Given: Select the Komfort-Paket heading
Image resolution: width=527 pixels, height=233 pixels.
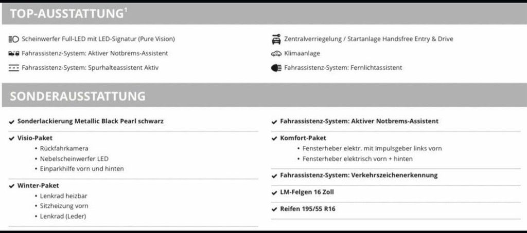Looking at the screenshot, I should (x=303, y=138).
